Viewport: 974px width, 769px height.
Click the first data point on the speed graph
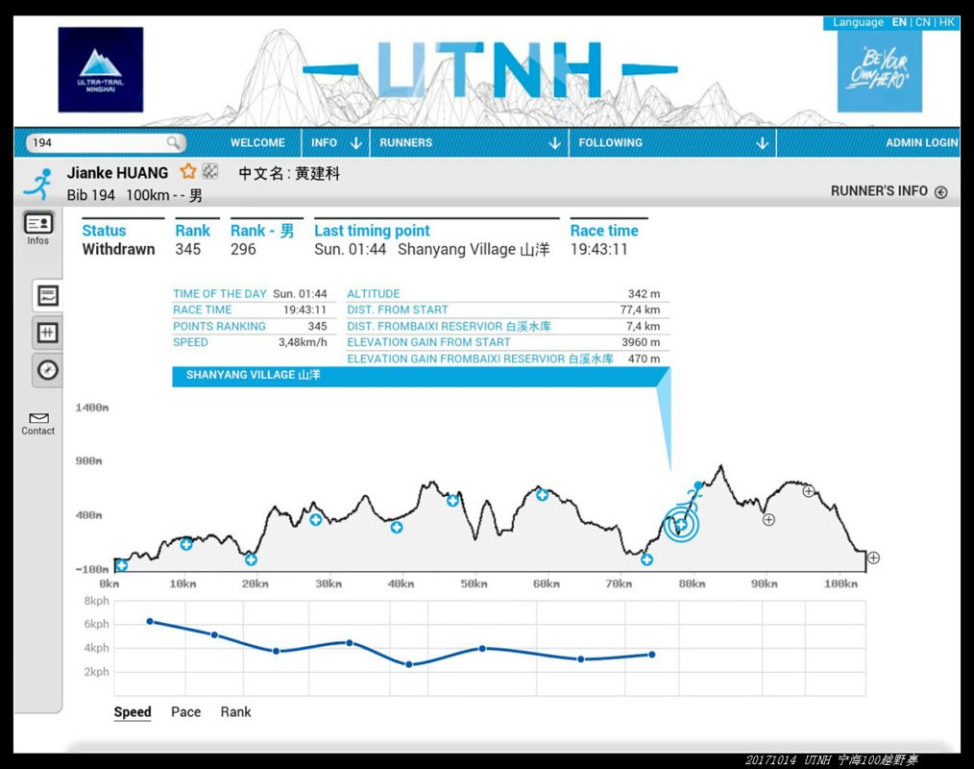tap(150, 621)
